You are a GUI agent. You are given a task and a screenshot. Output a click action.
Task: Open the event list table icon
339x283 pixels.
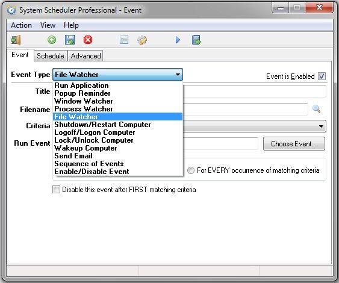click(124, 40)
